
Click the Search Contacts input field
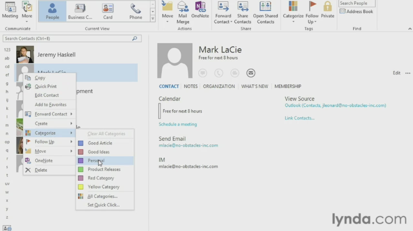point(72,38)
